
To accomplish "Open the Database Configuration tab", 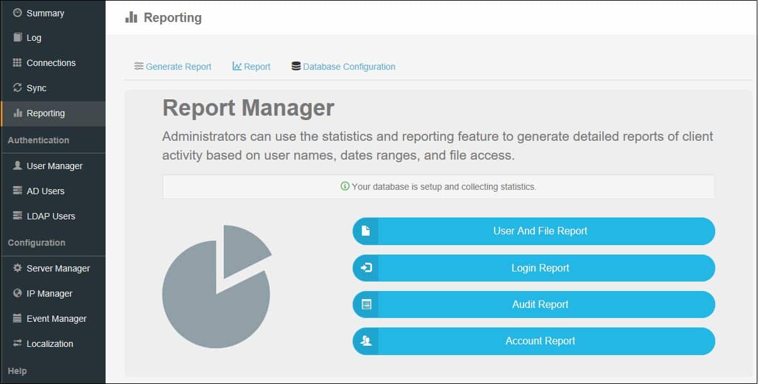I will tap(343, 66).
